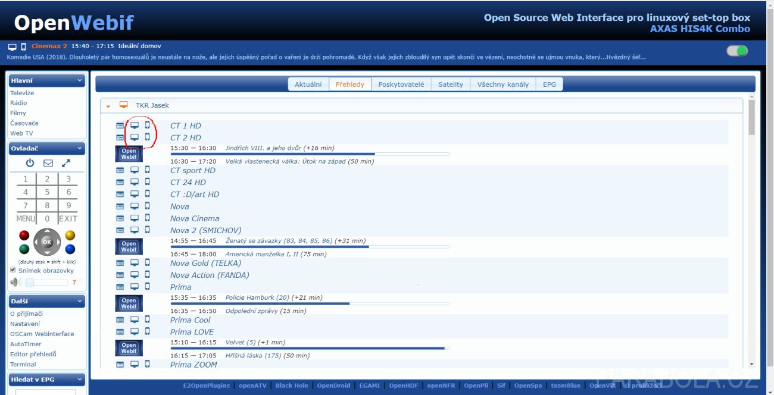774x395 pixels.
Task: Click EPG list icon for Nova Gold (TELKA)
Action: click(120, 263)
